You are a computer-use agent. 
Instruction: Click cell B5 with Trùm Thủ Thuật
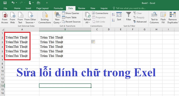coord(65,51)
